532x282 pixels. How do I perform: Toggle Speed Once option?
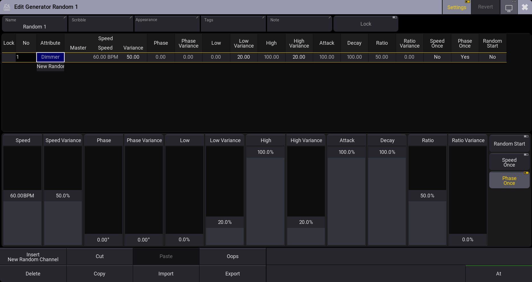[509, 162]
